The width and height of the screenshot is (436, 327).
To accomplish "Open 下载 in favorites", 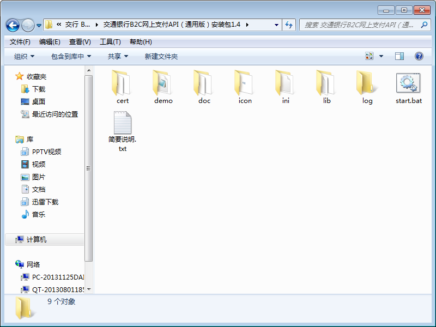I will 33,89.
